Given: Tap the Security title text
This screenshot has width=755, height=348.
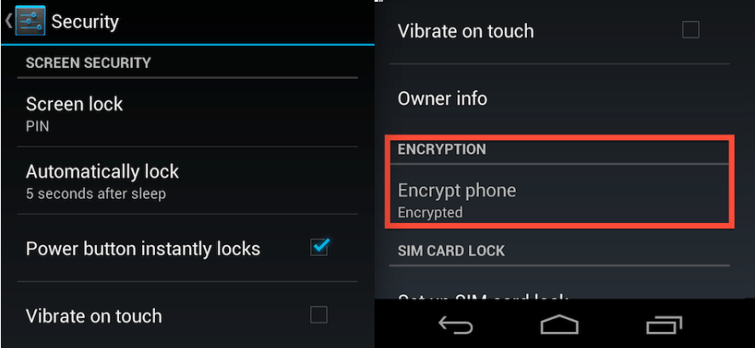Looking at the screenshot, I should [85, 21].
